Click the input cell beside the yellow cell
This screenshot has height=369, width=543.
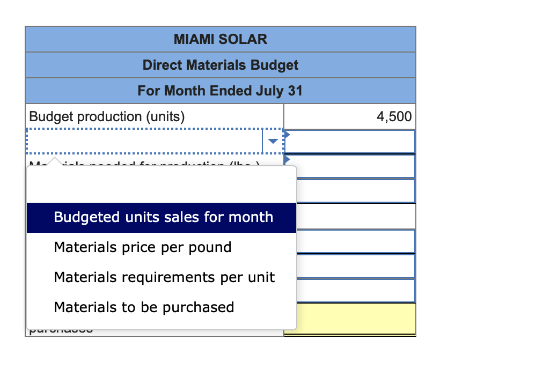349,291
